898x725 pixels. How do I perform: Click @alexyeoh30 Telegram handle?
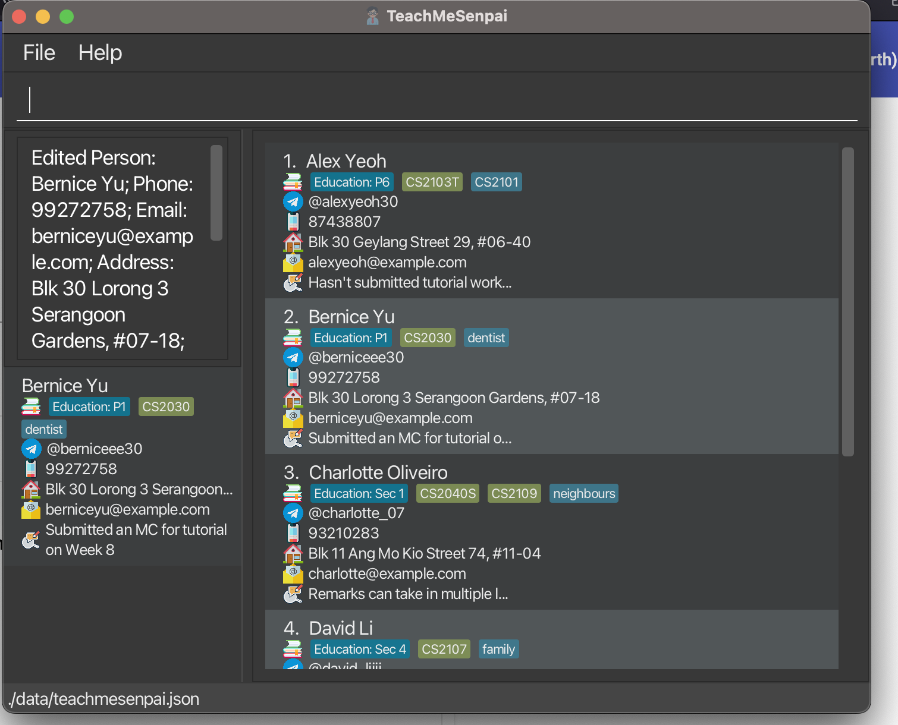353,202
